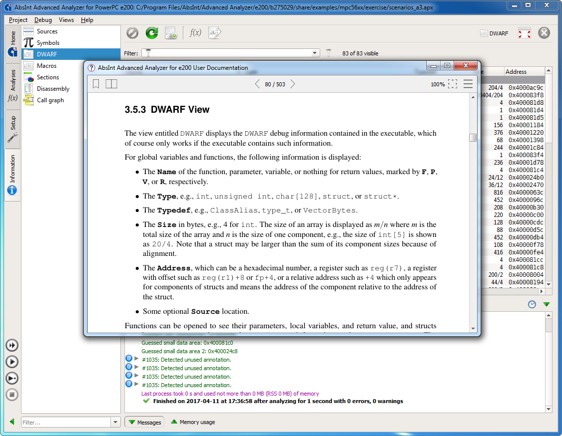Open the DWARF filter dropdown arrow
The height and width of the screenshot is (436, 562).
pos(314,53)
